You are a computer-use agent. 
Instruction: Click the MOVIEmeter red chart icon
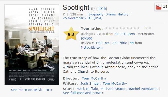(x=159, y=7)
